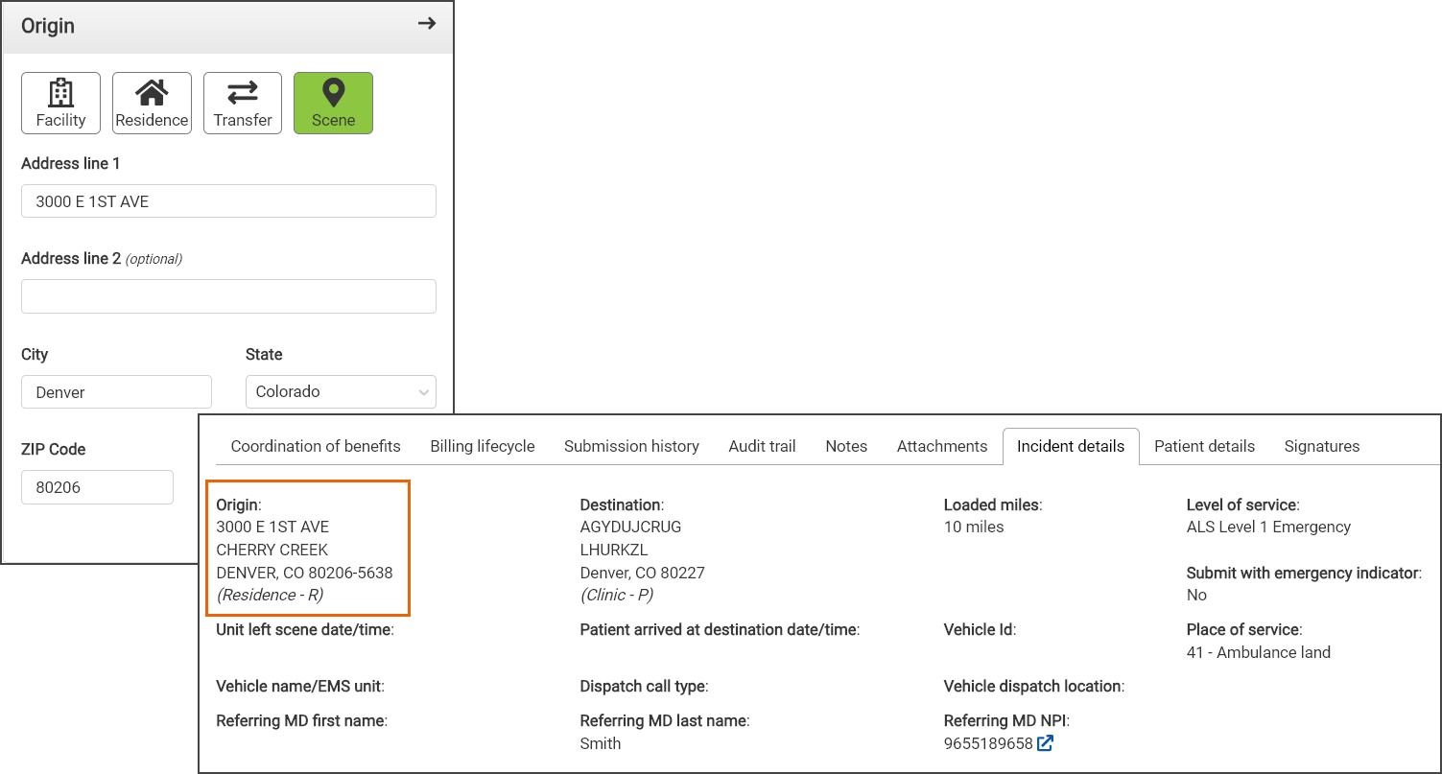View the Audit trail tab
Image resolution: width=1442 pixels, height=774 pixels.
[762, 446]
